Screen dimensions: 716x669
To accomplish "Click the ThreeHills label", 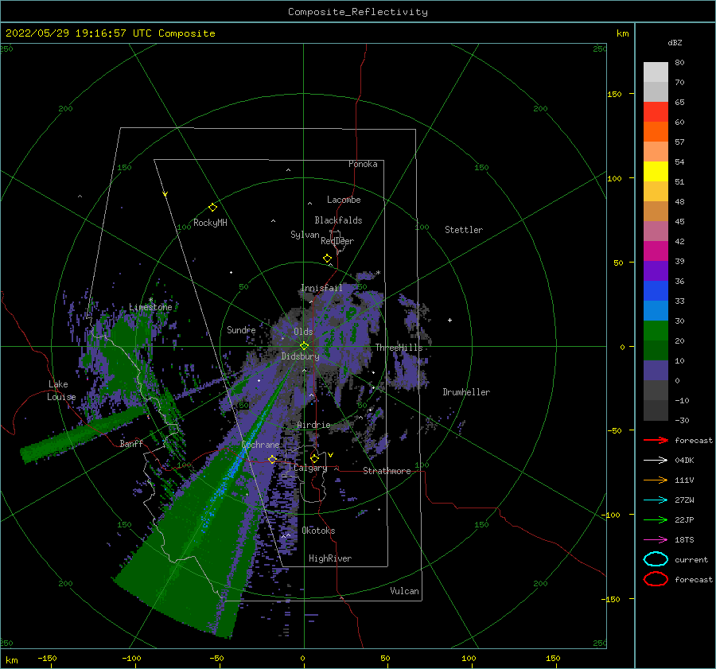I will pos(399,348).
